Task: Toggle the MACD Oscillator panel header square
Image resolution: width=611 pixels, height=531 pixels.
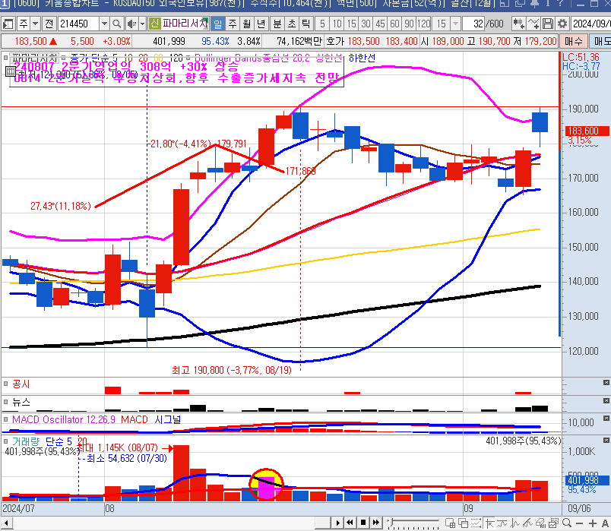Action: tap(6, 419)
